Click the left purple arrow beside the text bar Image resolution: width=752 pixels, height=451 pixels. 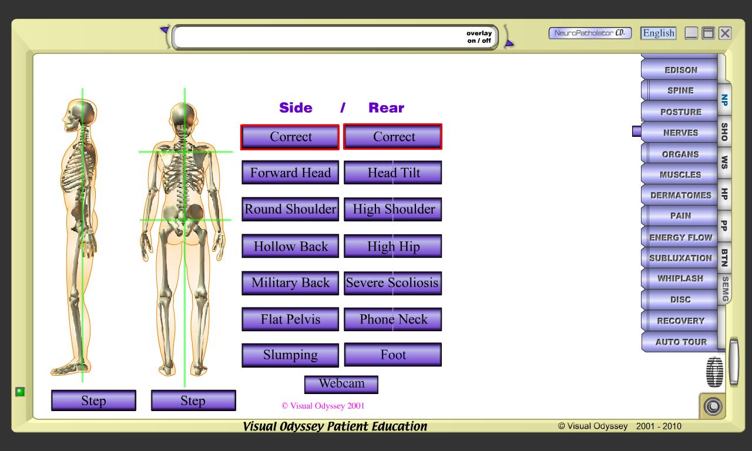164,31
